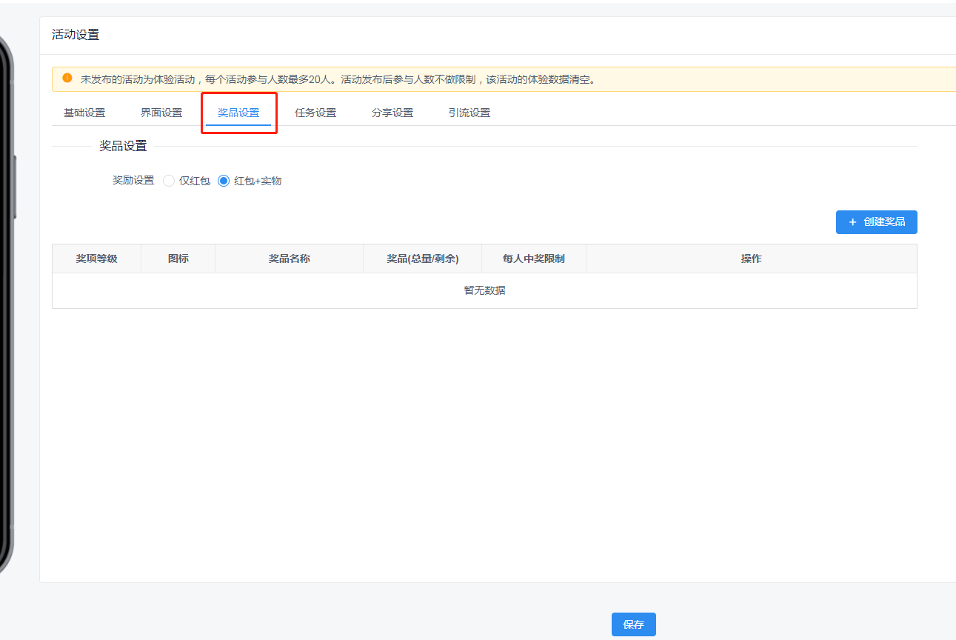This screenshot has height=640, width=956.
Task: Switch to the 引流设置 tab
Action: pos(469,113)
